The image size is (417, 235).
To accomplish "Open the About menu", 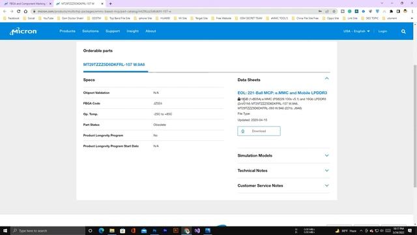I will pos(151,31).
